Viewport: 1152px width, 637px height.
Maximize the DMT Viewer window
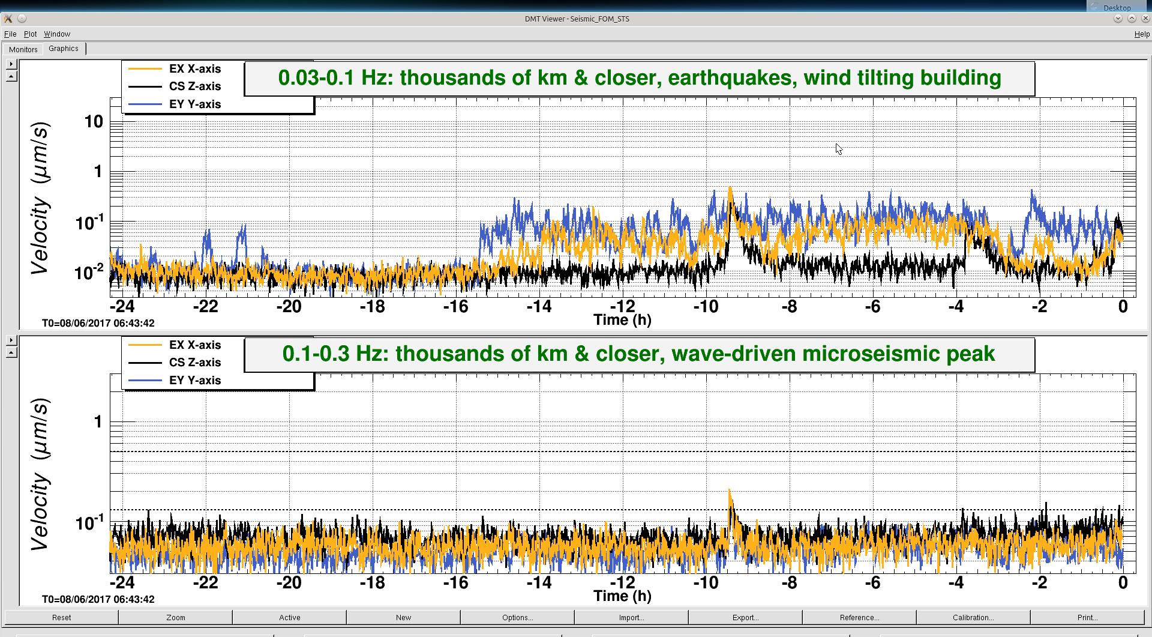[1132, 19]
